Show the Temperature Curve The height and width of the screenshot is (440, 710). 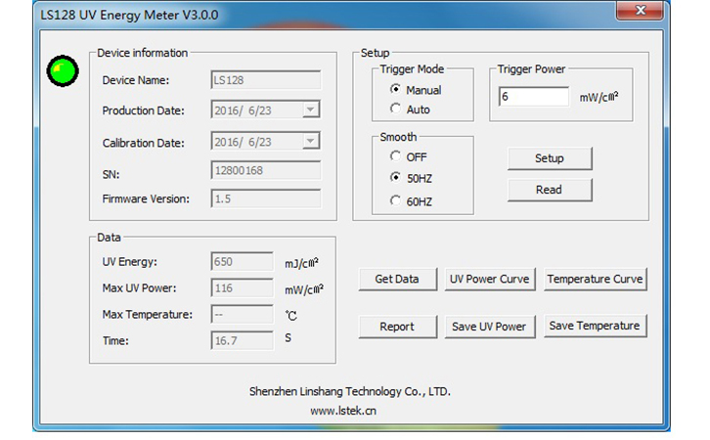tap(595, 280)
